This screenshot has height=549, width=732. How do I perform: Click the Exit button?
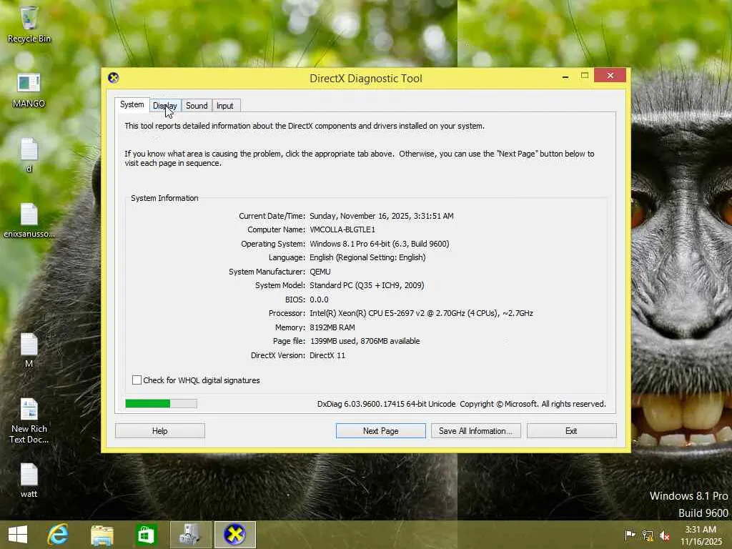[571, 431]
